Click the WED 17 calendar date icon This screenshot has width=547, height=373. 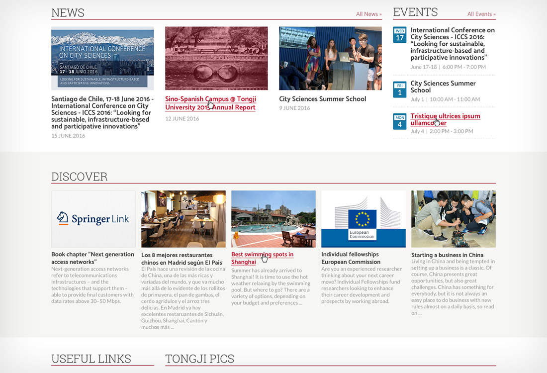(399, 35)
